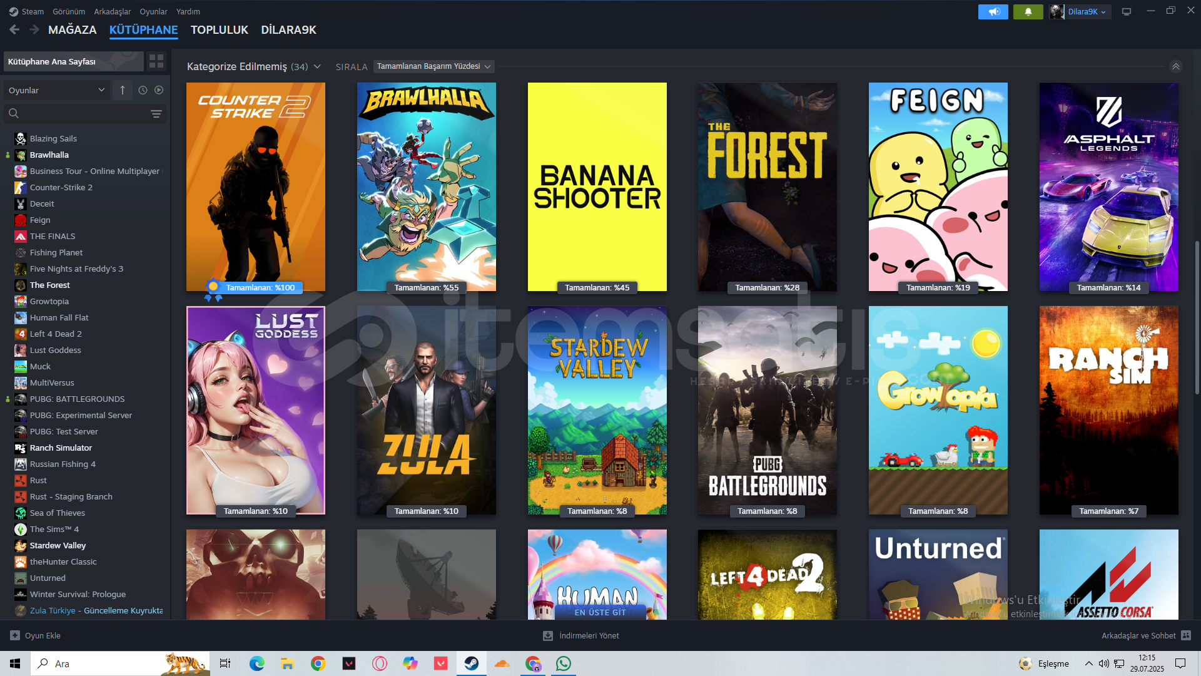Open notifications bell

[1028, 12]
